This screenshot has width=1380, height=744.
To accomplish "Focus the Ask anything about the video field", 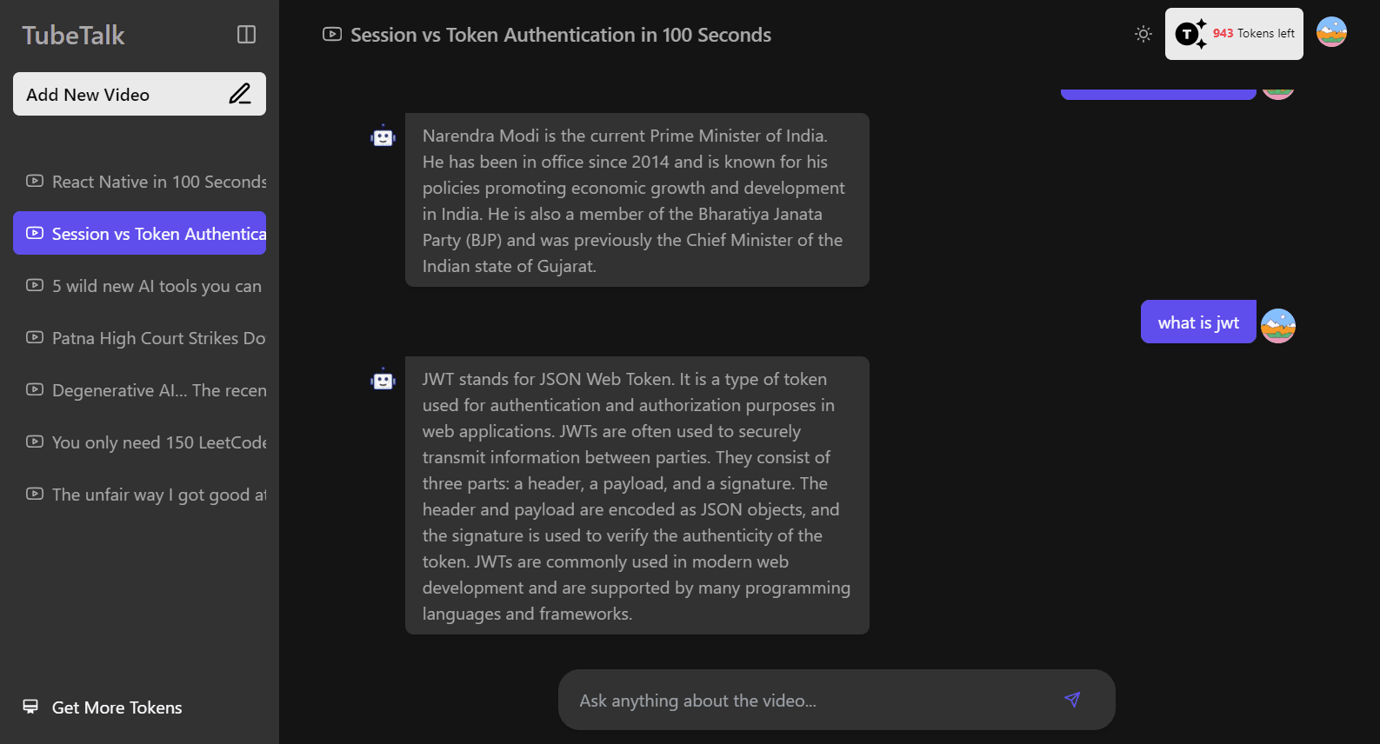I will point(809,701).
